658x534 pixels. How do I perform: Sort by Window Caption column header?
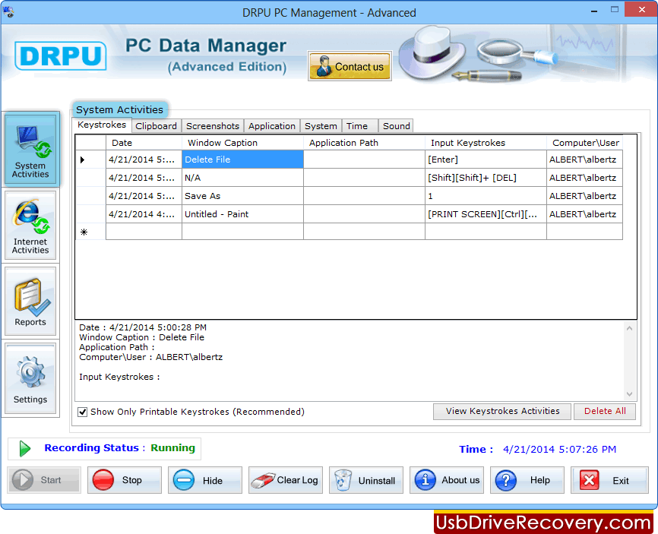(242, 143)
